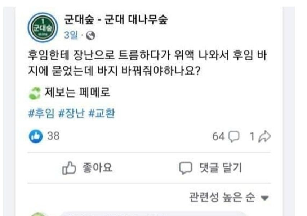Screen dimensions: 307x216
Task: Open the 관련성 높은 순 sort menu
Action: click(x=222, y=197)
